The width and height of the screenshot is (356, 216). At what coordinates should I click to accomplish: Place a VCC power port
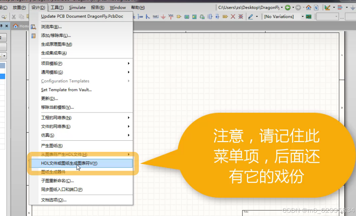pos(171,17)
